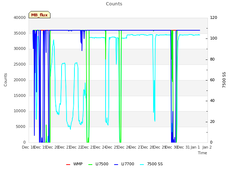Click the 40000 y-axis tick label
This screenshot has height=171, width=229.
point(20,17)
